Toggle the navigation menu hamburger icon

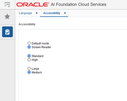point(7,4)
